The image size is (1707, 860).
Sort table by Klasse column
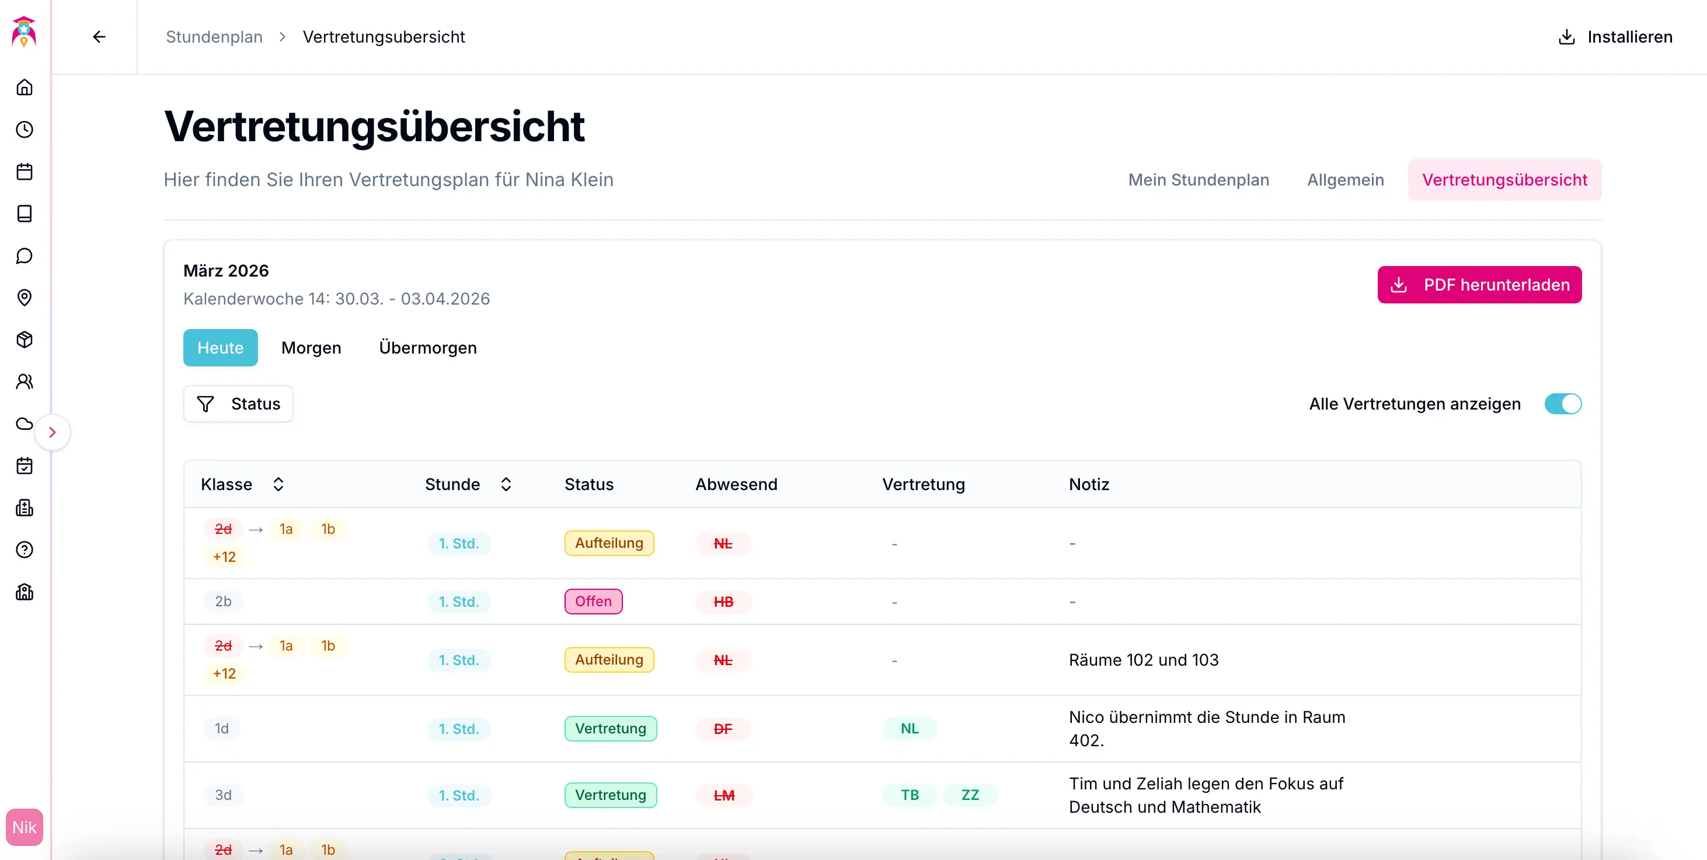point(278,485)
